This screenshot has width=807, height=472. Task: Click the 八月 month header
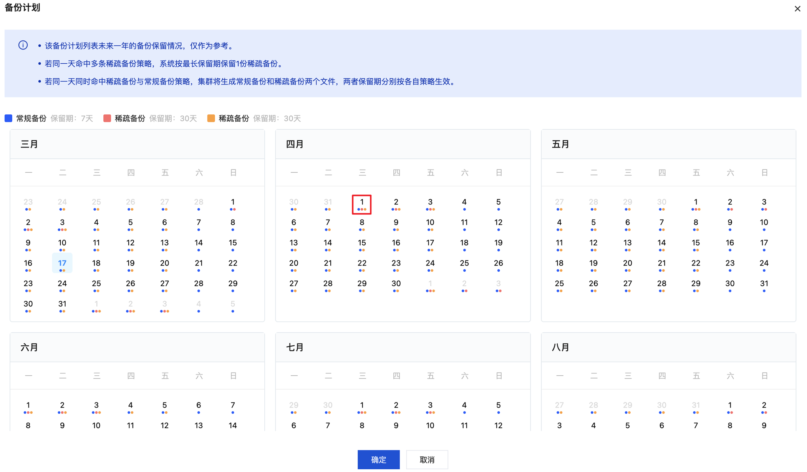[x=560, y=347]
